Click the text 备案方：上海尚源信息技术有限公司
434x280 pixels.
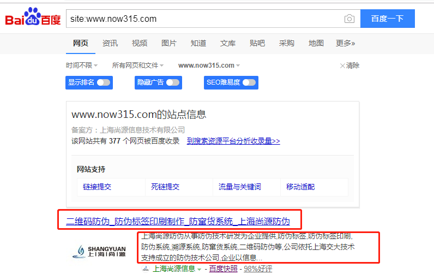(128, 130)
